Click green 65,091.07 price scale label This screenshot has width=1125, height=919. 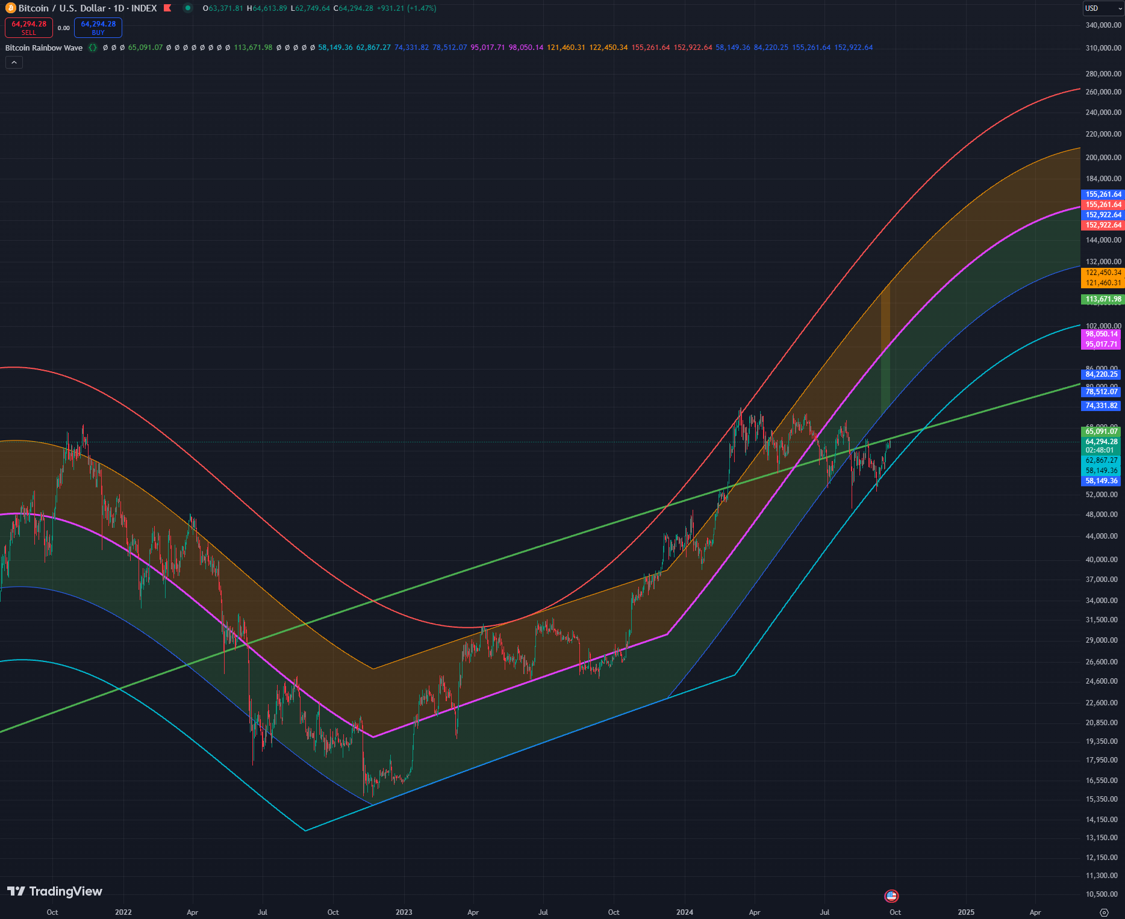[x=1101, y=432]
